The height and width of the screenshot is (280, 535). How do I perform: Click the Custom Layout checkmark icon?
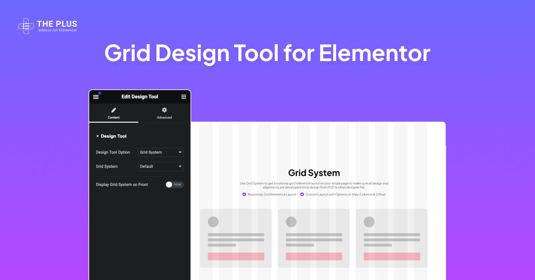coord(302,194)
